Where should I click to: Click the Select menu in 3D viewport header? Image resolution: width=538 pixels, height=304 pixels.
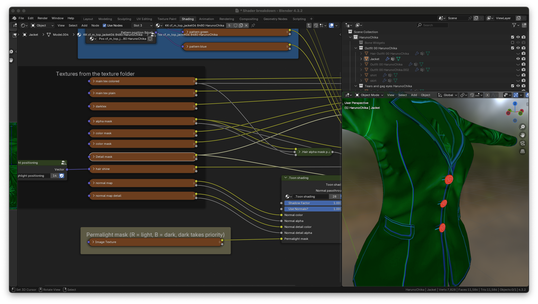402,95
